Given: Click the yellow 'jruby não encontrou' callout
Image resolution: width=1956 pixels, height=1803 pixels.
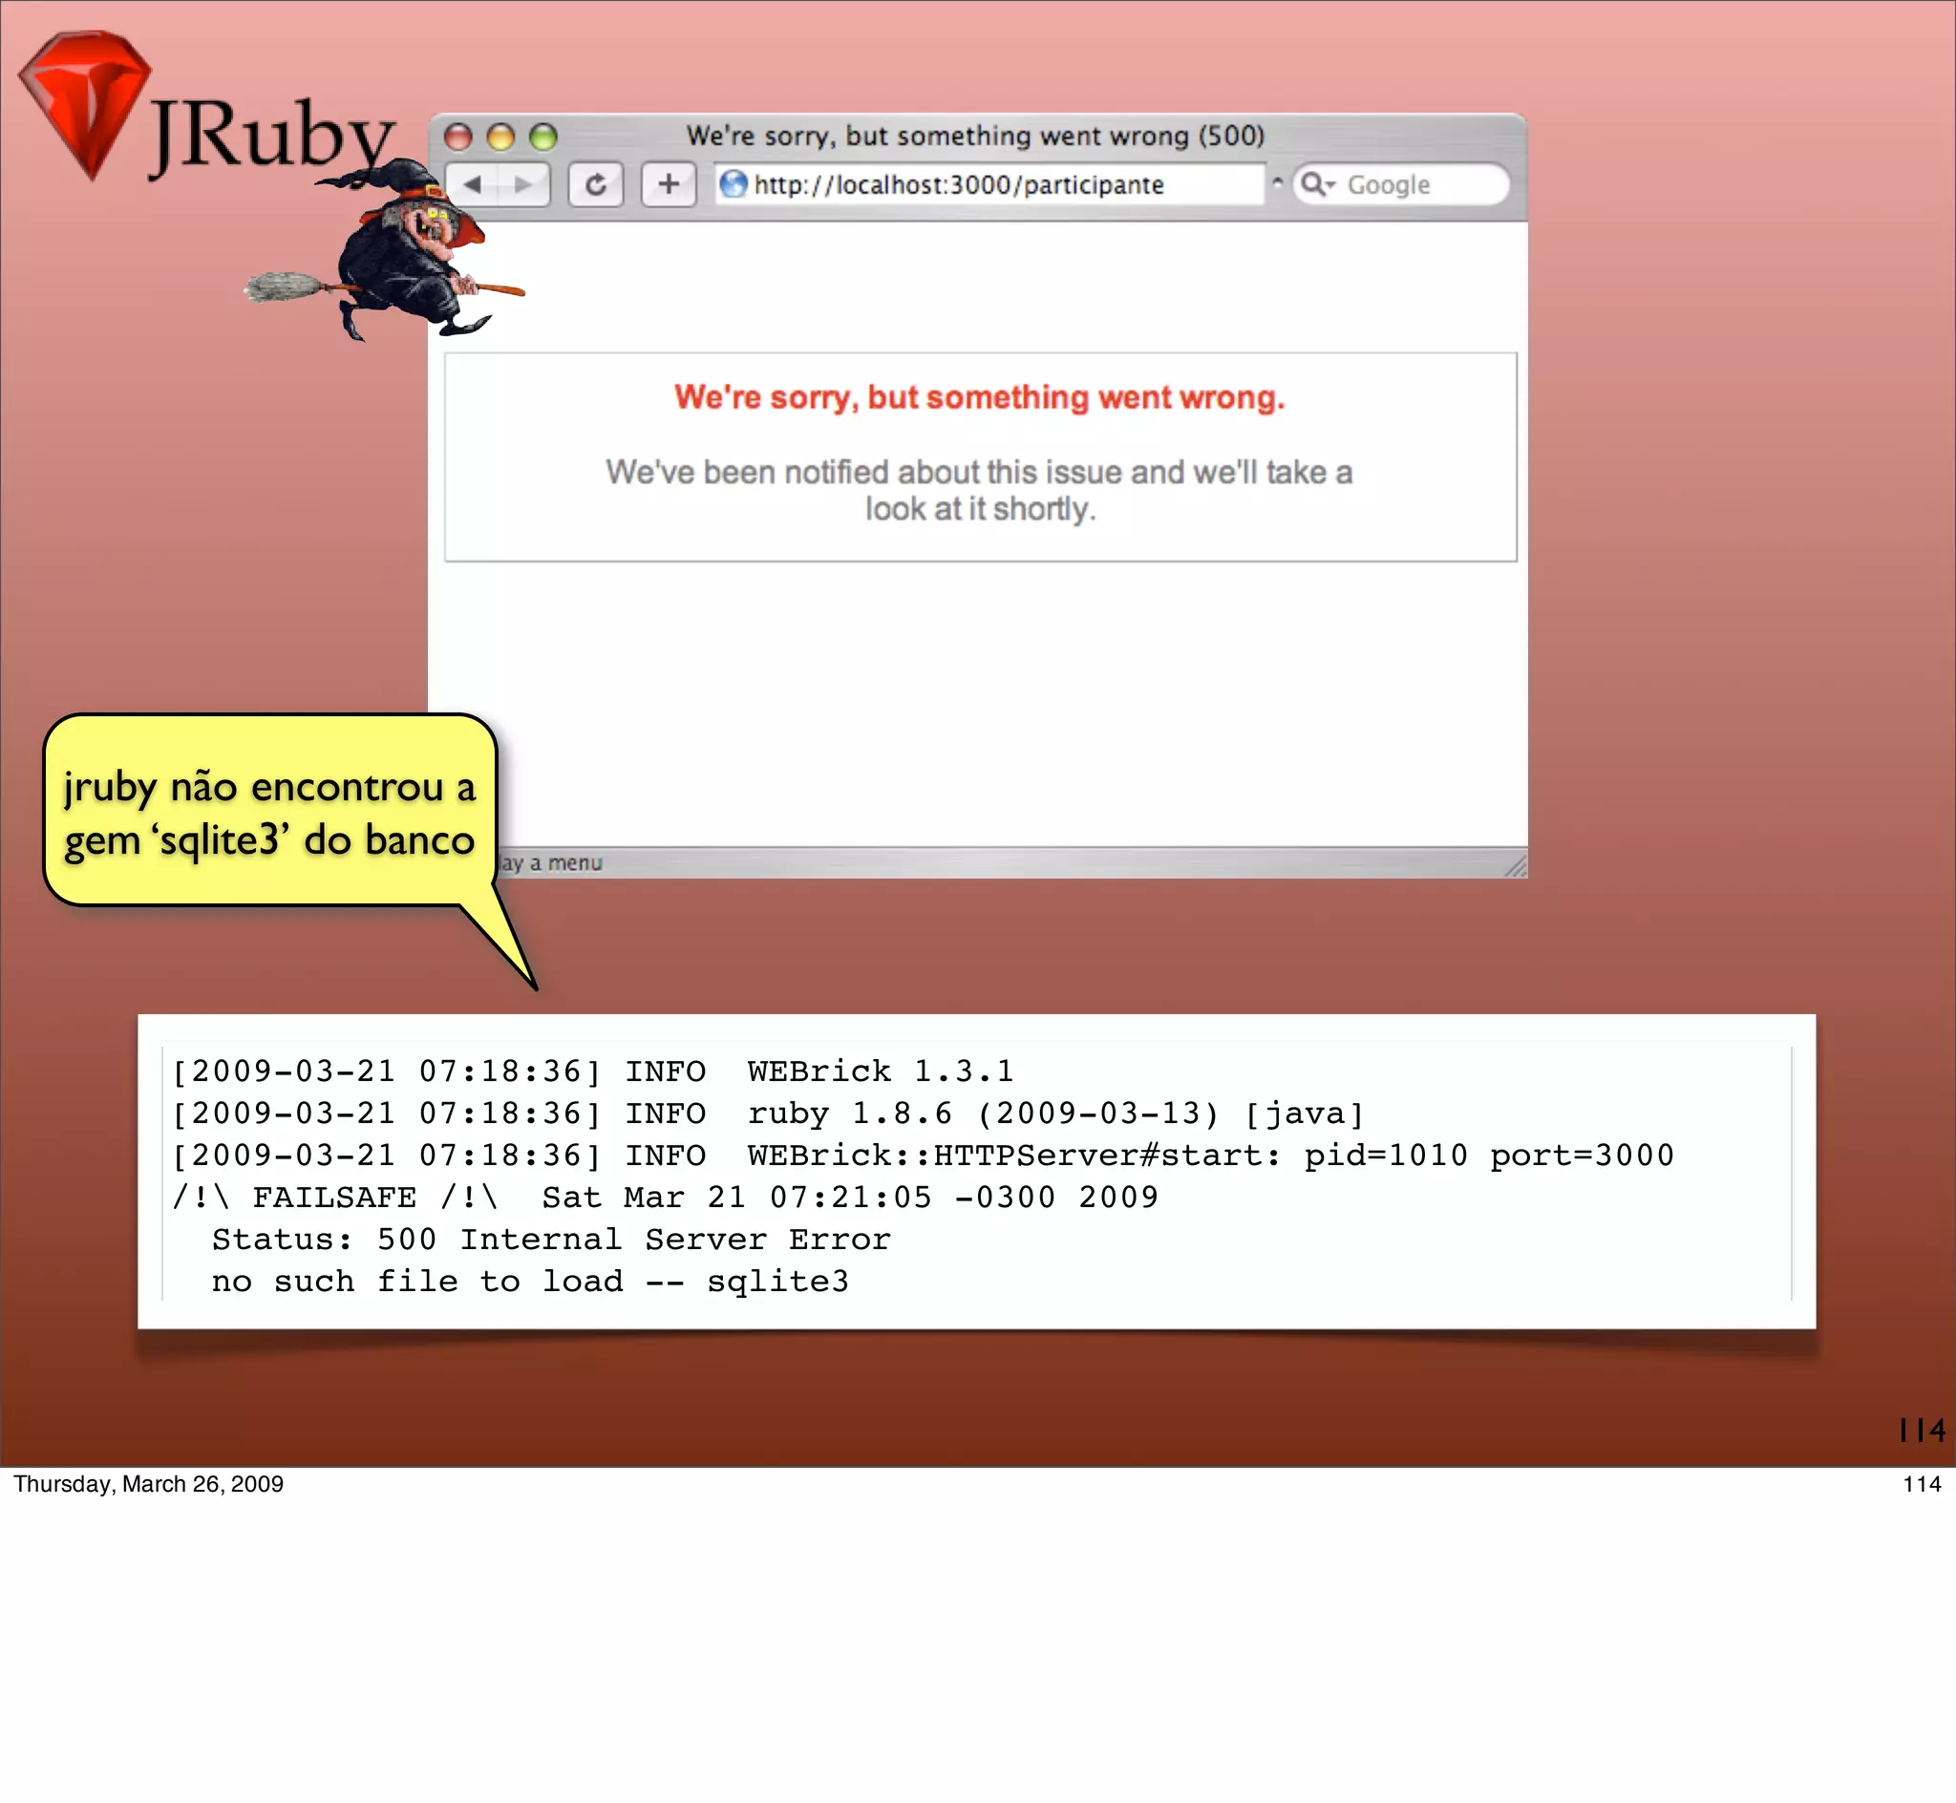Looking at the screenshot, I should (270, 812).
